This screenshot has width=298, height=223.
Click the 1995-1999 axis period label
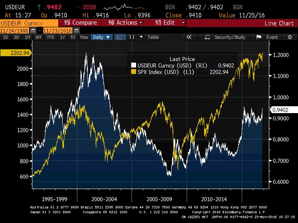tap(55, 199)
